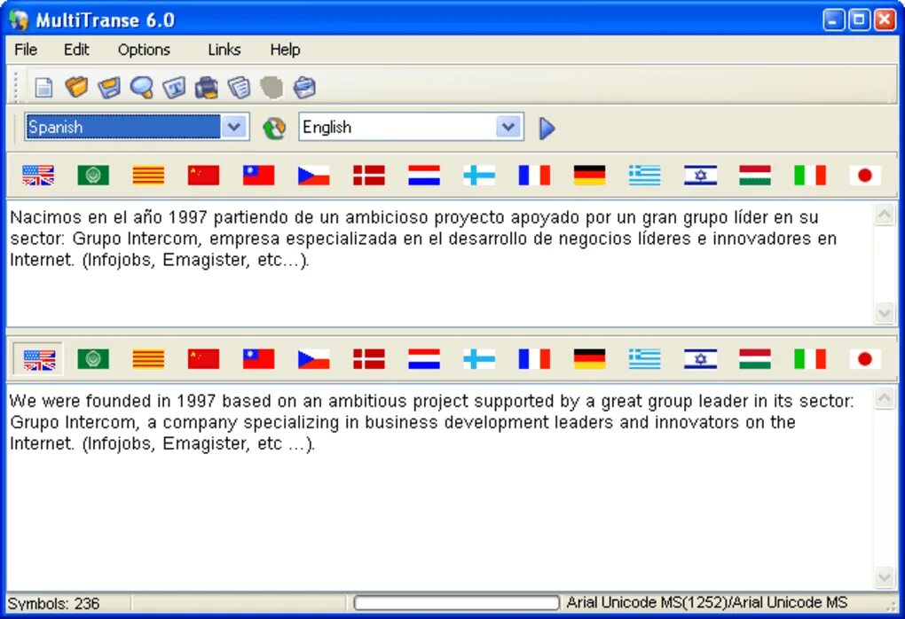Click the Open folder toolbar icon
Screen dimensions: 905x619
[x=76, y=87]
